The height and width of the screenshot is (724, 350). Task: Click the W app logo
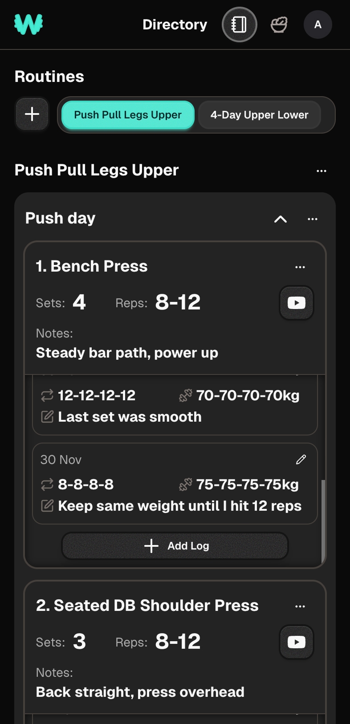click(28, 24)
